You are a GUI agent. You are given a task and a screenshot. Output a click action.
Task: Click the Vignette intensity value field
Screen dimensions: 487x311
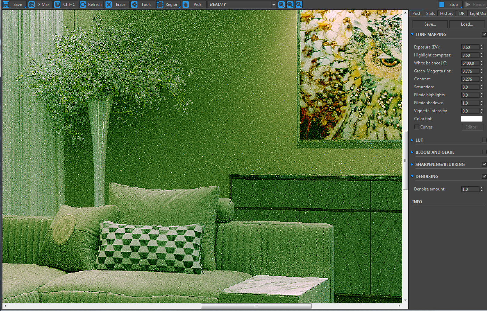(470, 111)
